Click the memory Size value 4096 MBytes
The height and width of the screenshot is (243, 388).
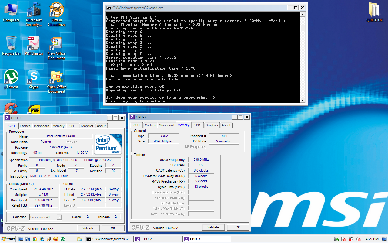coord(164,141)
